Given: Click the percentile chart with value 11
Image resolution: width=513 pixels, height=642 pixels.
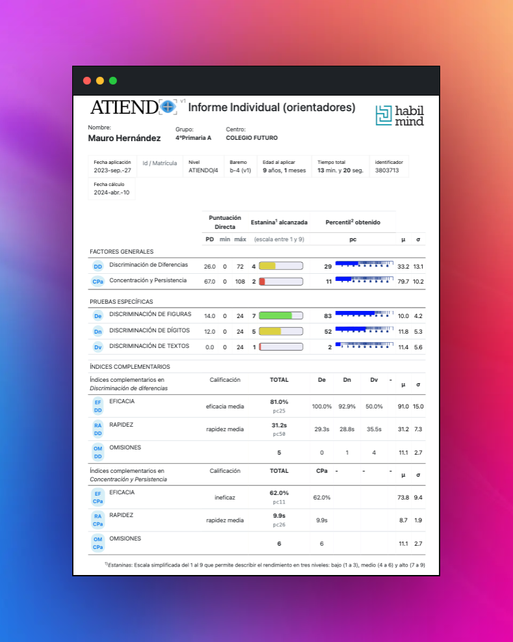Looking at the screenshot, I should point(364,280).
